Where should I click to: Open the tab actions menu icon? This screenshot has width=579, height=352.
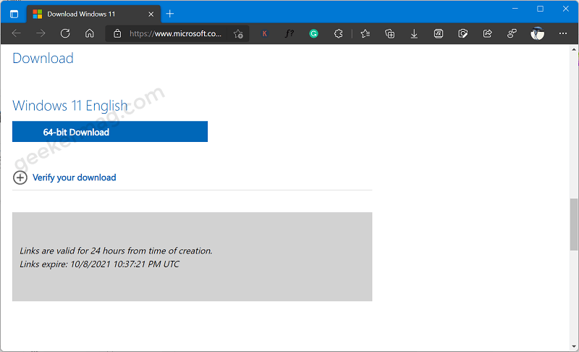(x=14, y=14)
